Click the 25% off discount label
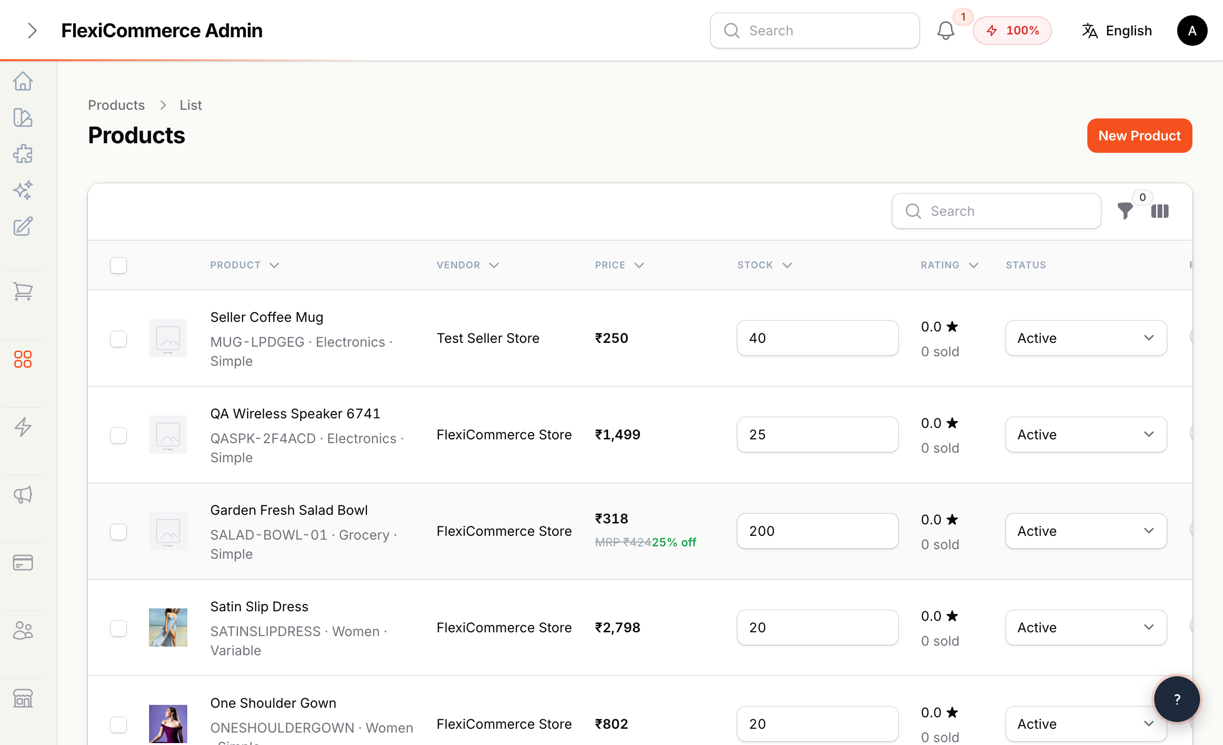Image resolution: width=1223 pixels, height=745 pixels. point(674,542)
